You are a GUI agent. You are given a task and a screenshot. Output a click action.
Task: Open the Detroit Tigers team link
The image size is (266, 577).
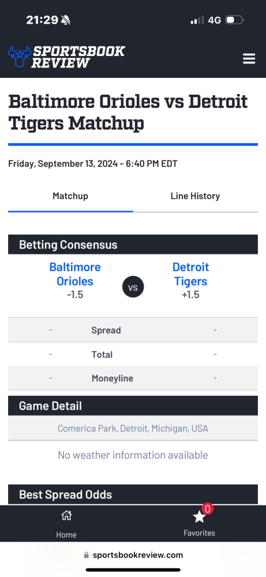pyautogui.click(x=190, y=274)
